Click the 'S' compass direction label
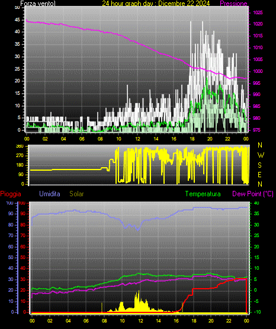This screenshot has width=276, height=329. 259,165
